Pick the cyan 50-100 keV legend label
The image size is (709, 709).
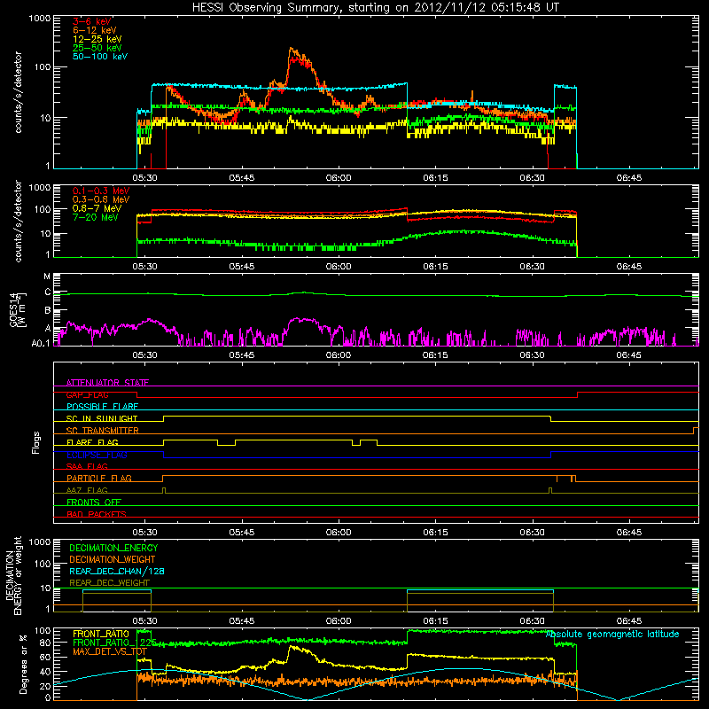coord(100,57)
